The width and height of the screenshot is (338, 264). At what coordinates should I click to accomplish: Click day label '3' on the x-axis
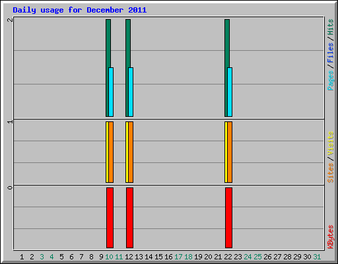pos(42,257)
